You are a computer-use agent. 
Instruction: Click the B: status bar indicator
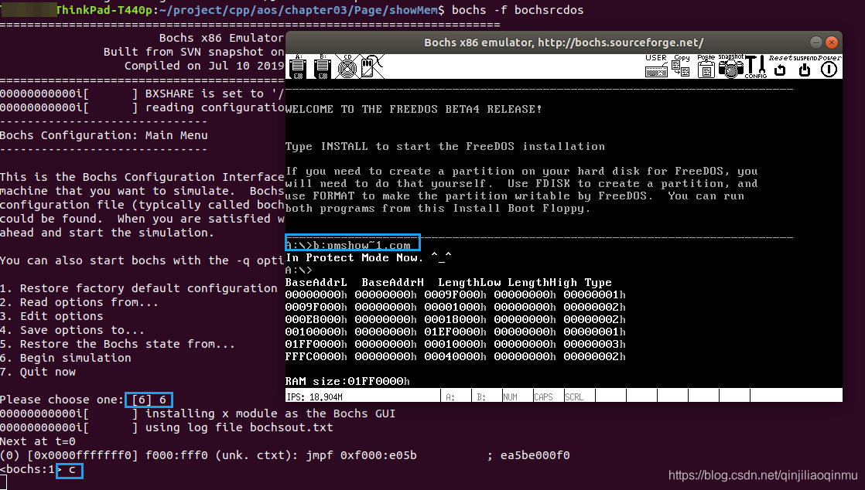point(481,396)
